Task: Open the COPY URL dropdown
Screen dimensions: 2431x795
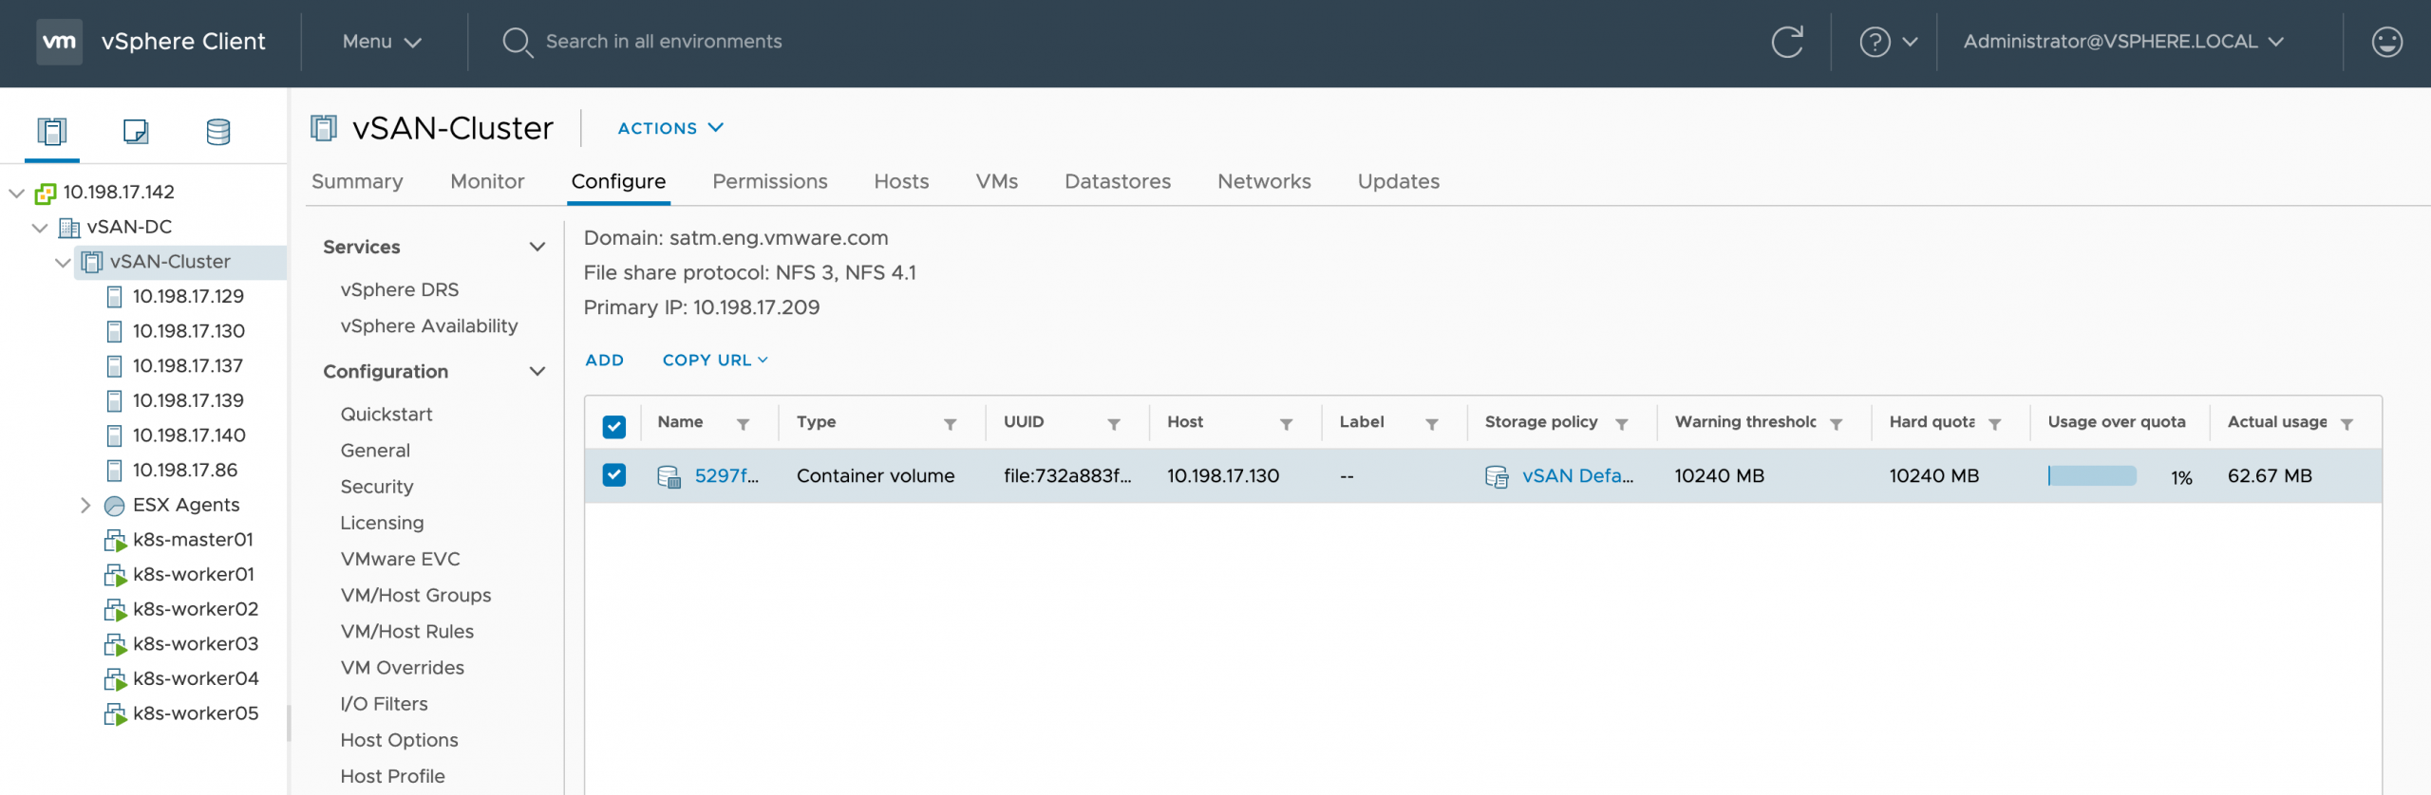Action: click(x=715, y=361)
